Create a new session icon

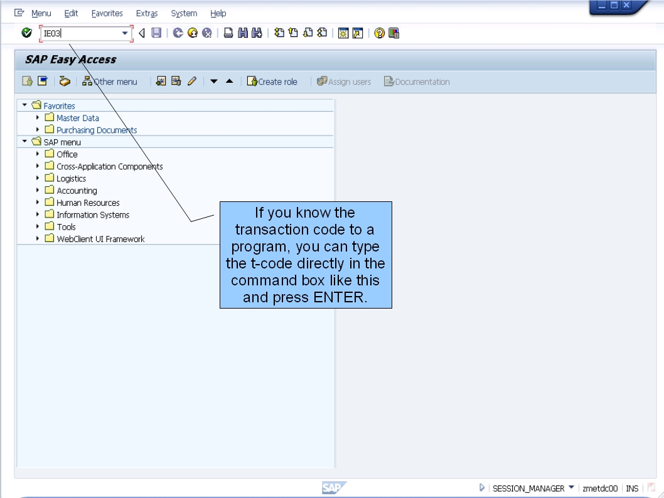[343, 33]
